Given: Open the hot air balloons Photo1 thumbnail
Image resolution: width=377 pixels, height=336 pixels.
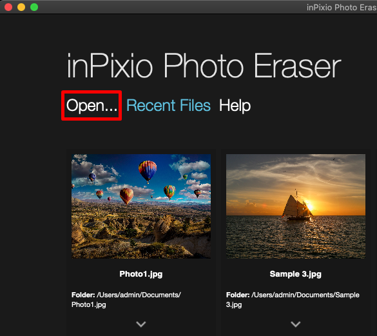Looking at the screenshot, I should (141, 206).
